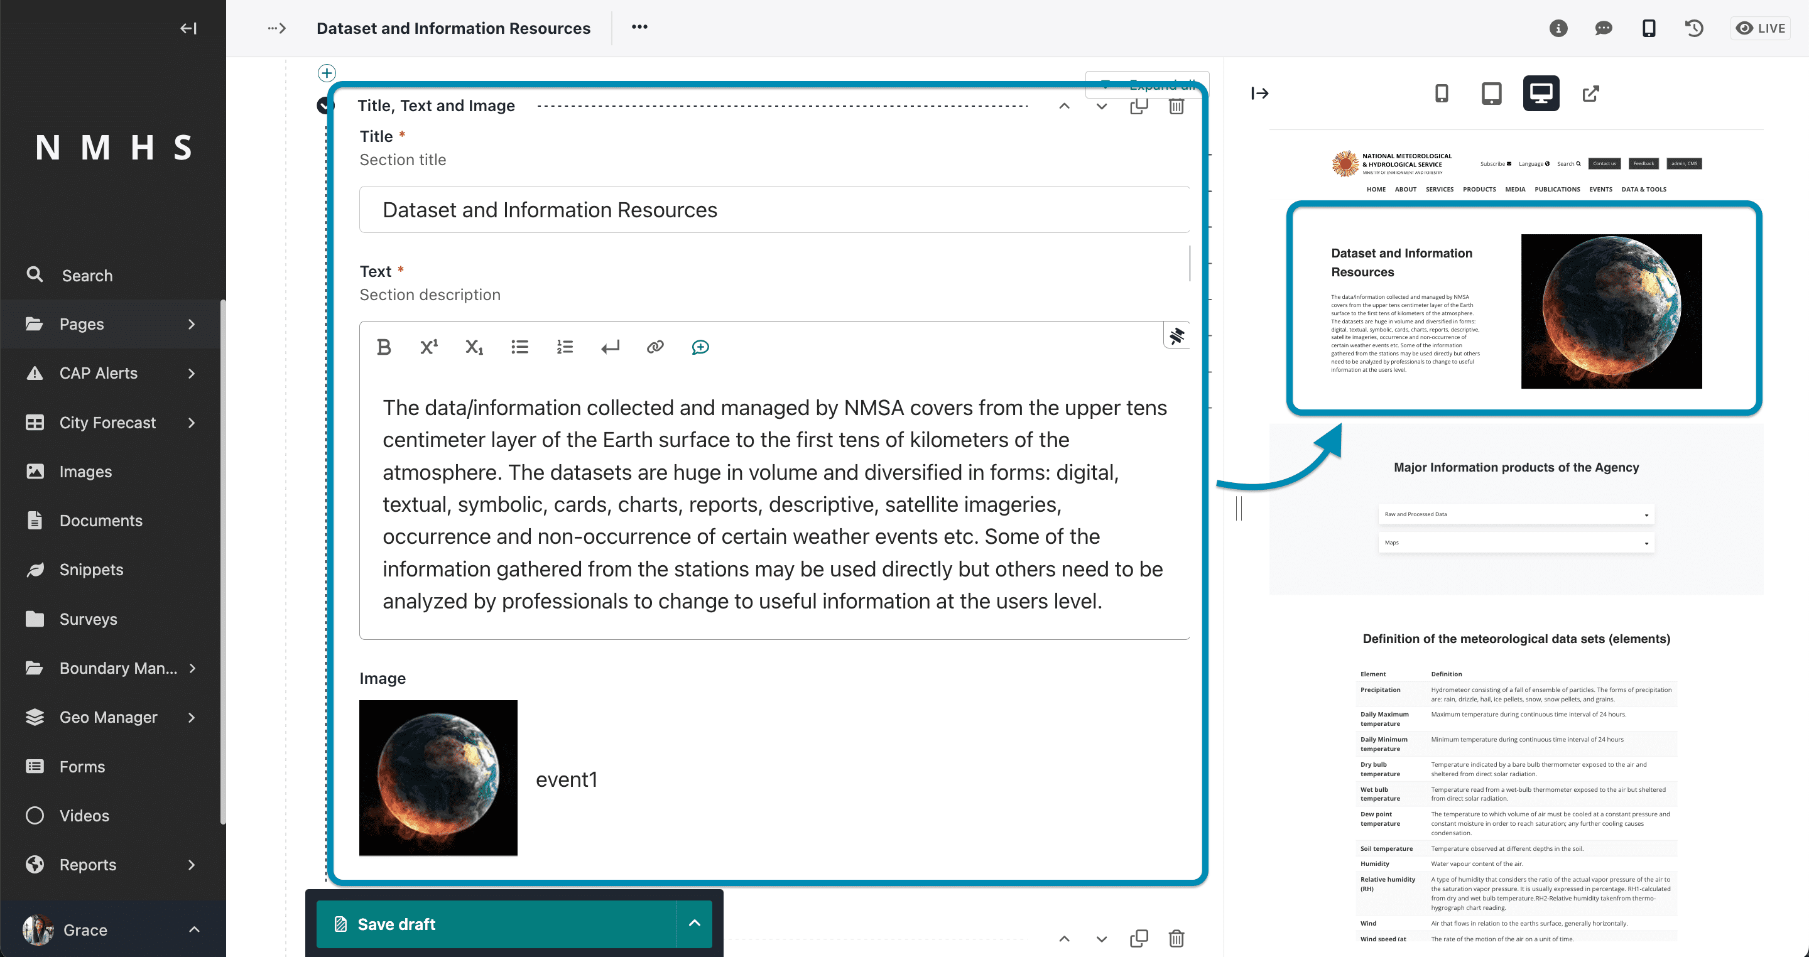Add a link in the rich text

655,347
